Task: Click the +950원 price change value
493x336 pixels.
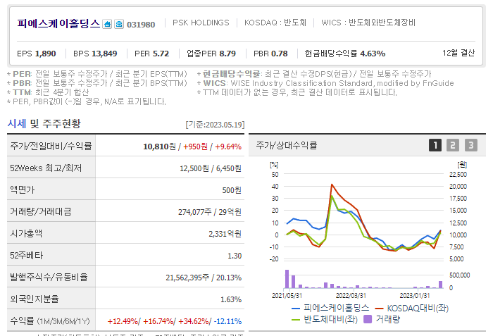Action: coord(195,147)
